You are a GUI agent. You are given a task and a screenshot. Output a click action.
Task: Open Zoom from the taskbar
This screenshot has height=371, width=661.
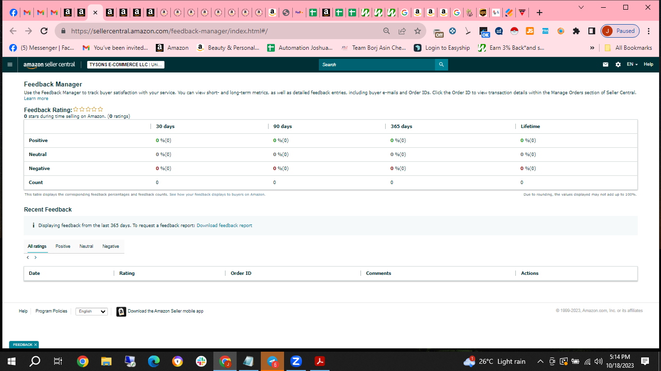[x=296, y=361]
